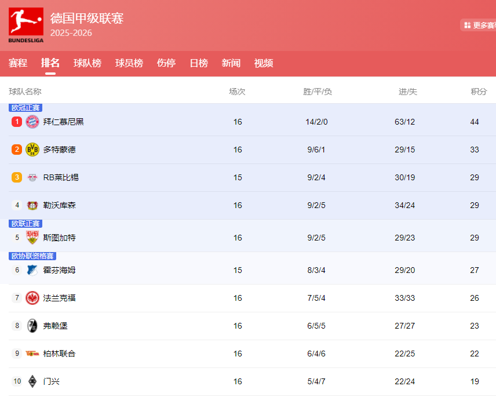Click Frankfurt's 33/33 goals cell
The width and height of the screenshot is (496, 397).
pyautogui.click(x=404, y=298)
